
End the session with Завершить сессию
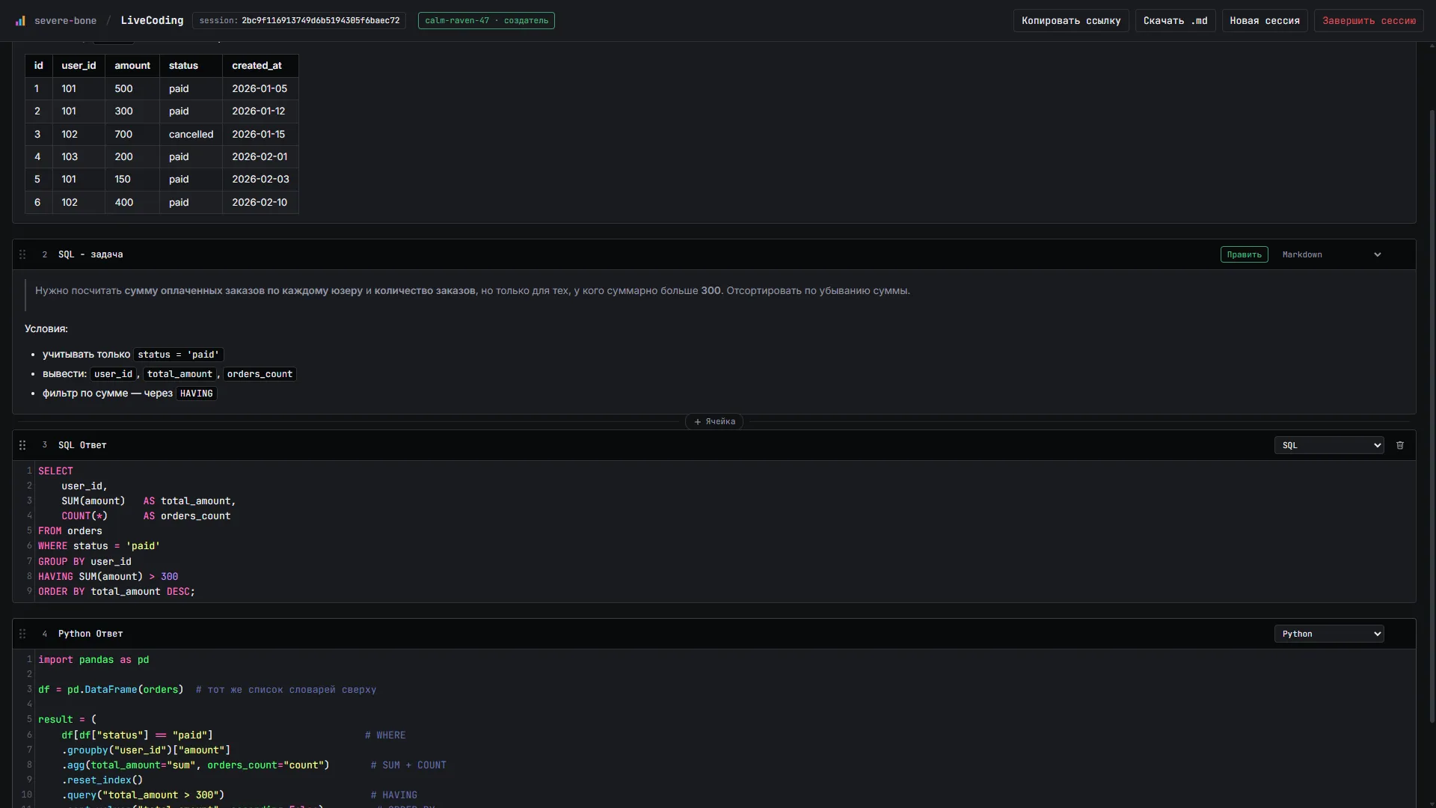pyautogui.click(x=1369, y=21)
